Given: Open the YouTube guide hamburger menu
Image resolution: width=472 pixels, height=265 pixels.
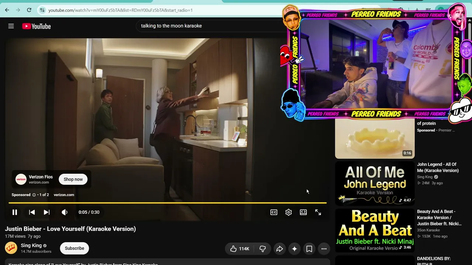Looking at the screenshot, I should pos(11,26).
